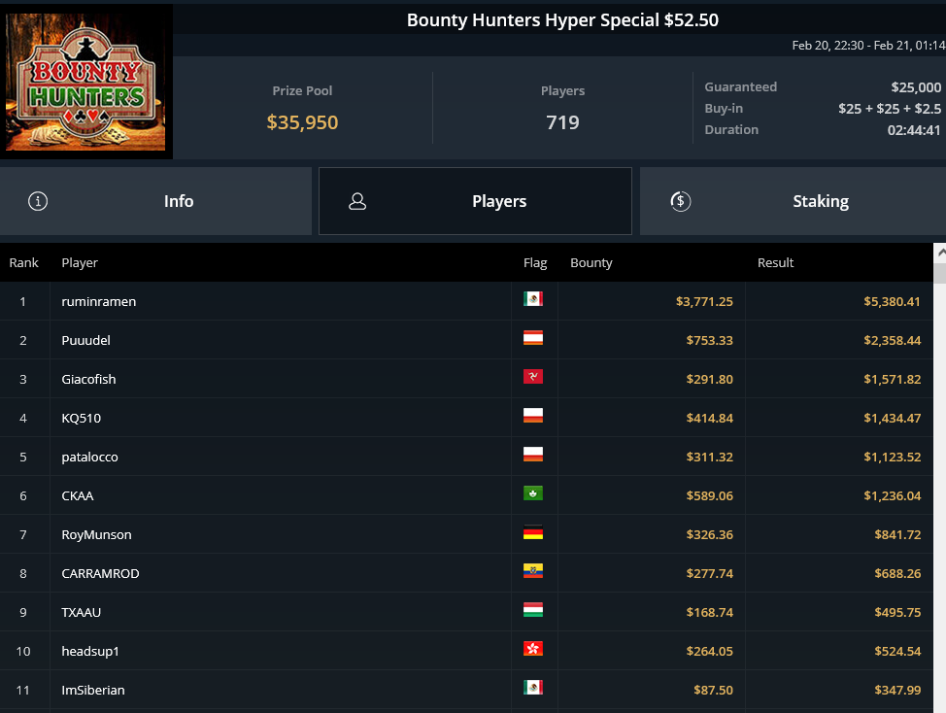The height and width of the screenshot is (713, 946).
Task: Click ruminramen's Mexico flag icon
Action: pyautogui.click(x=532, y=298)
